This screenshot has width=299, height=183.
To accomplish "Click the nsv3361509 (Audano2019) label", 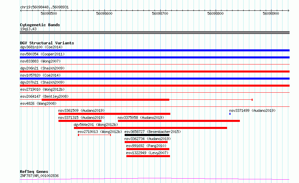I will 81,110.
